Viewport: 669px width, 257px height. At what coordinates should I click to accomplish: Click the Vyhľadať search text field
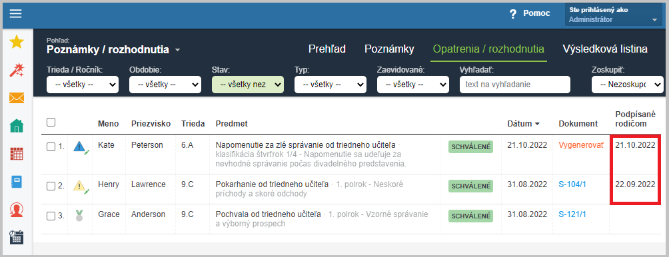tap(515, 85)
